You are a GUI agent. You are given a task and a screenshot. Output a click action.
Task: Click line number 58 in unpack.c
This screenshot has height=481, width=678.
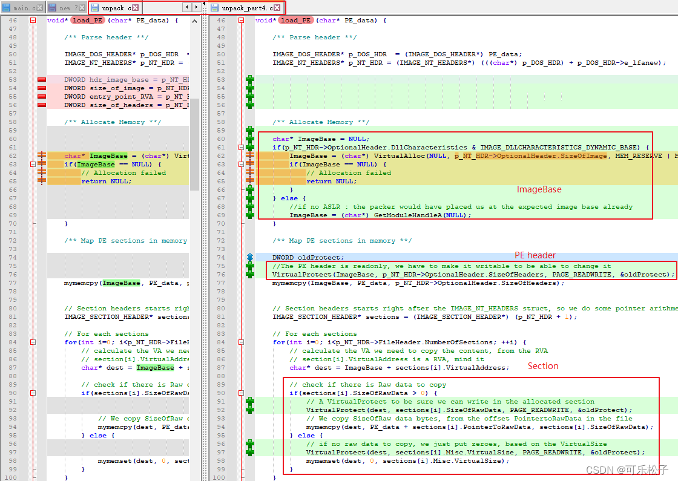click(x=13, y=122)
